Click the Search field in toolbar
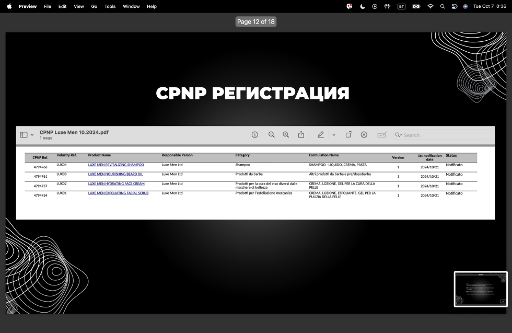Viewport: 512px width, 333px height. pos(444,135)
